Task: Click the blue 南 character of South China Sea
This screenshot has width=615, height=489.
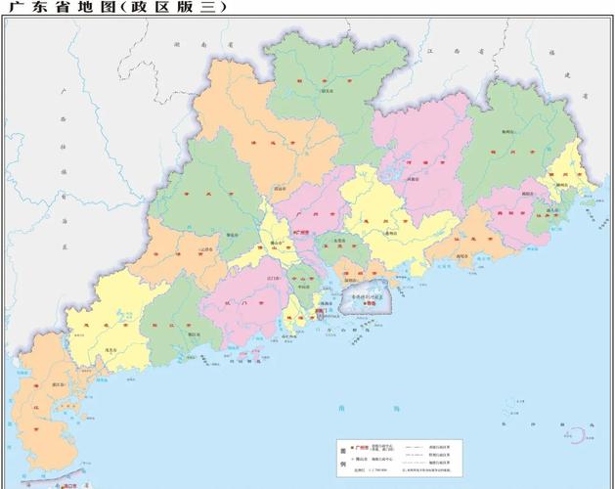Action: (341, 409)
